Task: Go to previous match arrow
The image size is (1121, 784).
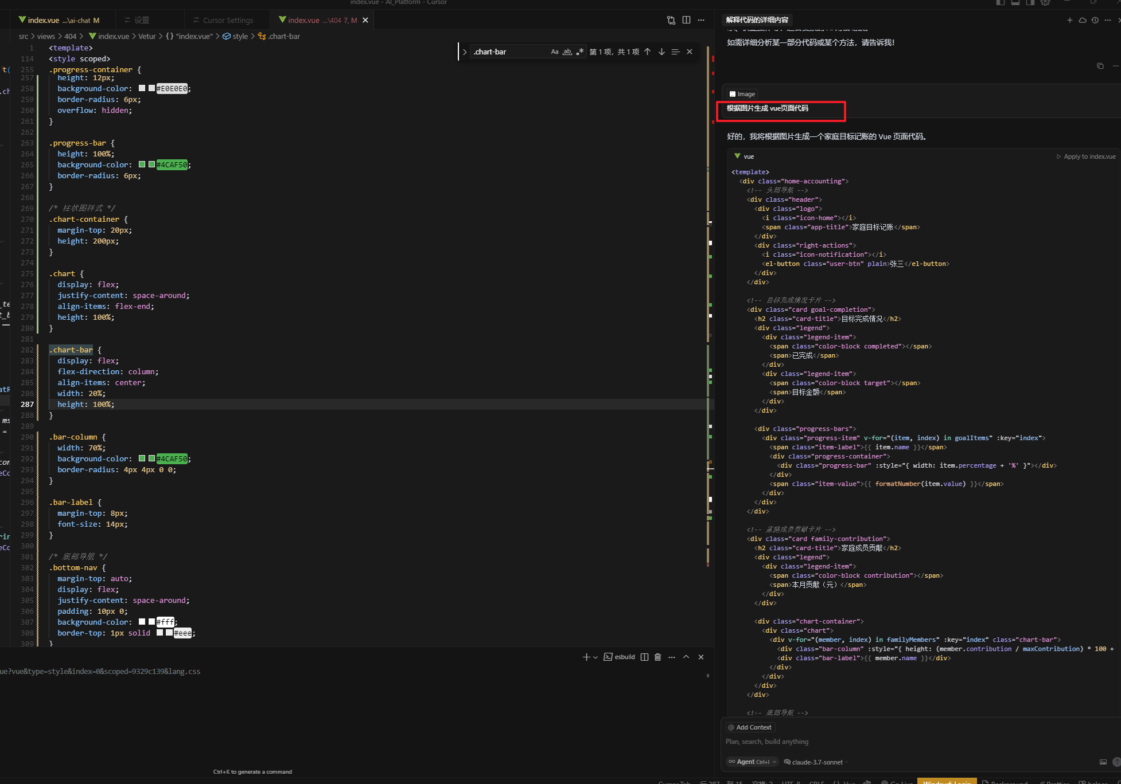Action: point(647,52)
